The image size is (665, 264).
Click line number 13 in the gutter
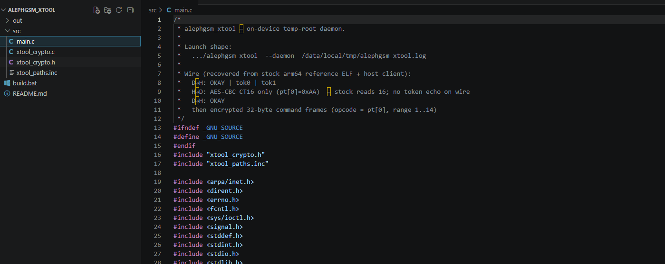158,127
